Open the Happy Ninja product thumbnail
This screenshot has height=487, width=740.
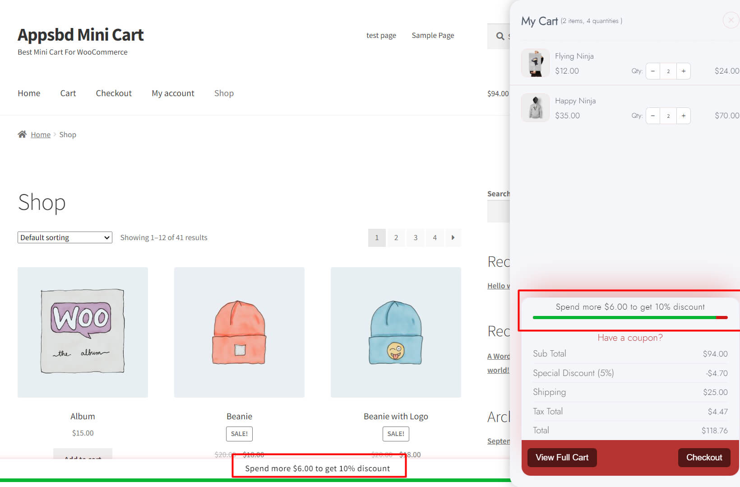pos(535,108)
